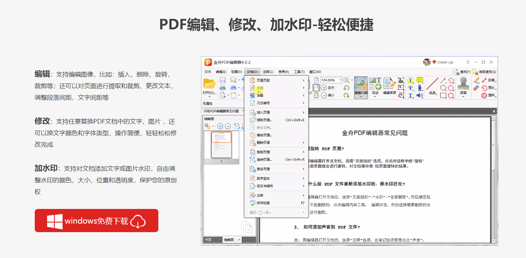
Task: Select the eraser tool icon
Action: pos(476,88)
